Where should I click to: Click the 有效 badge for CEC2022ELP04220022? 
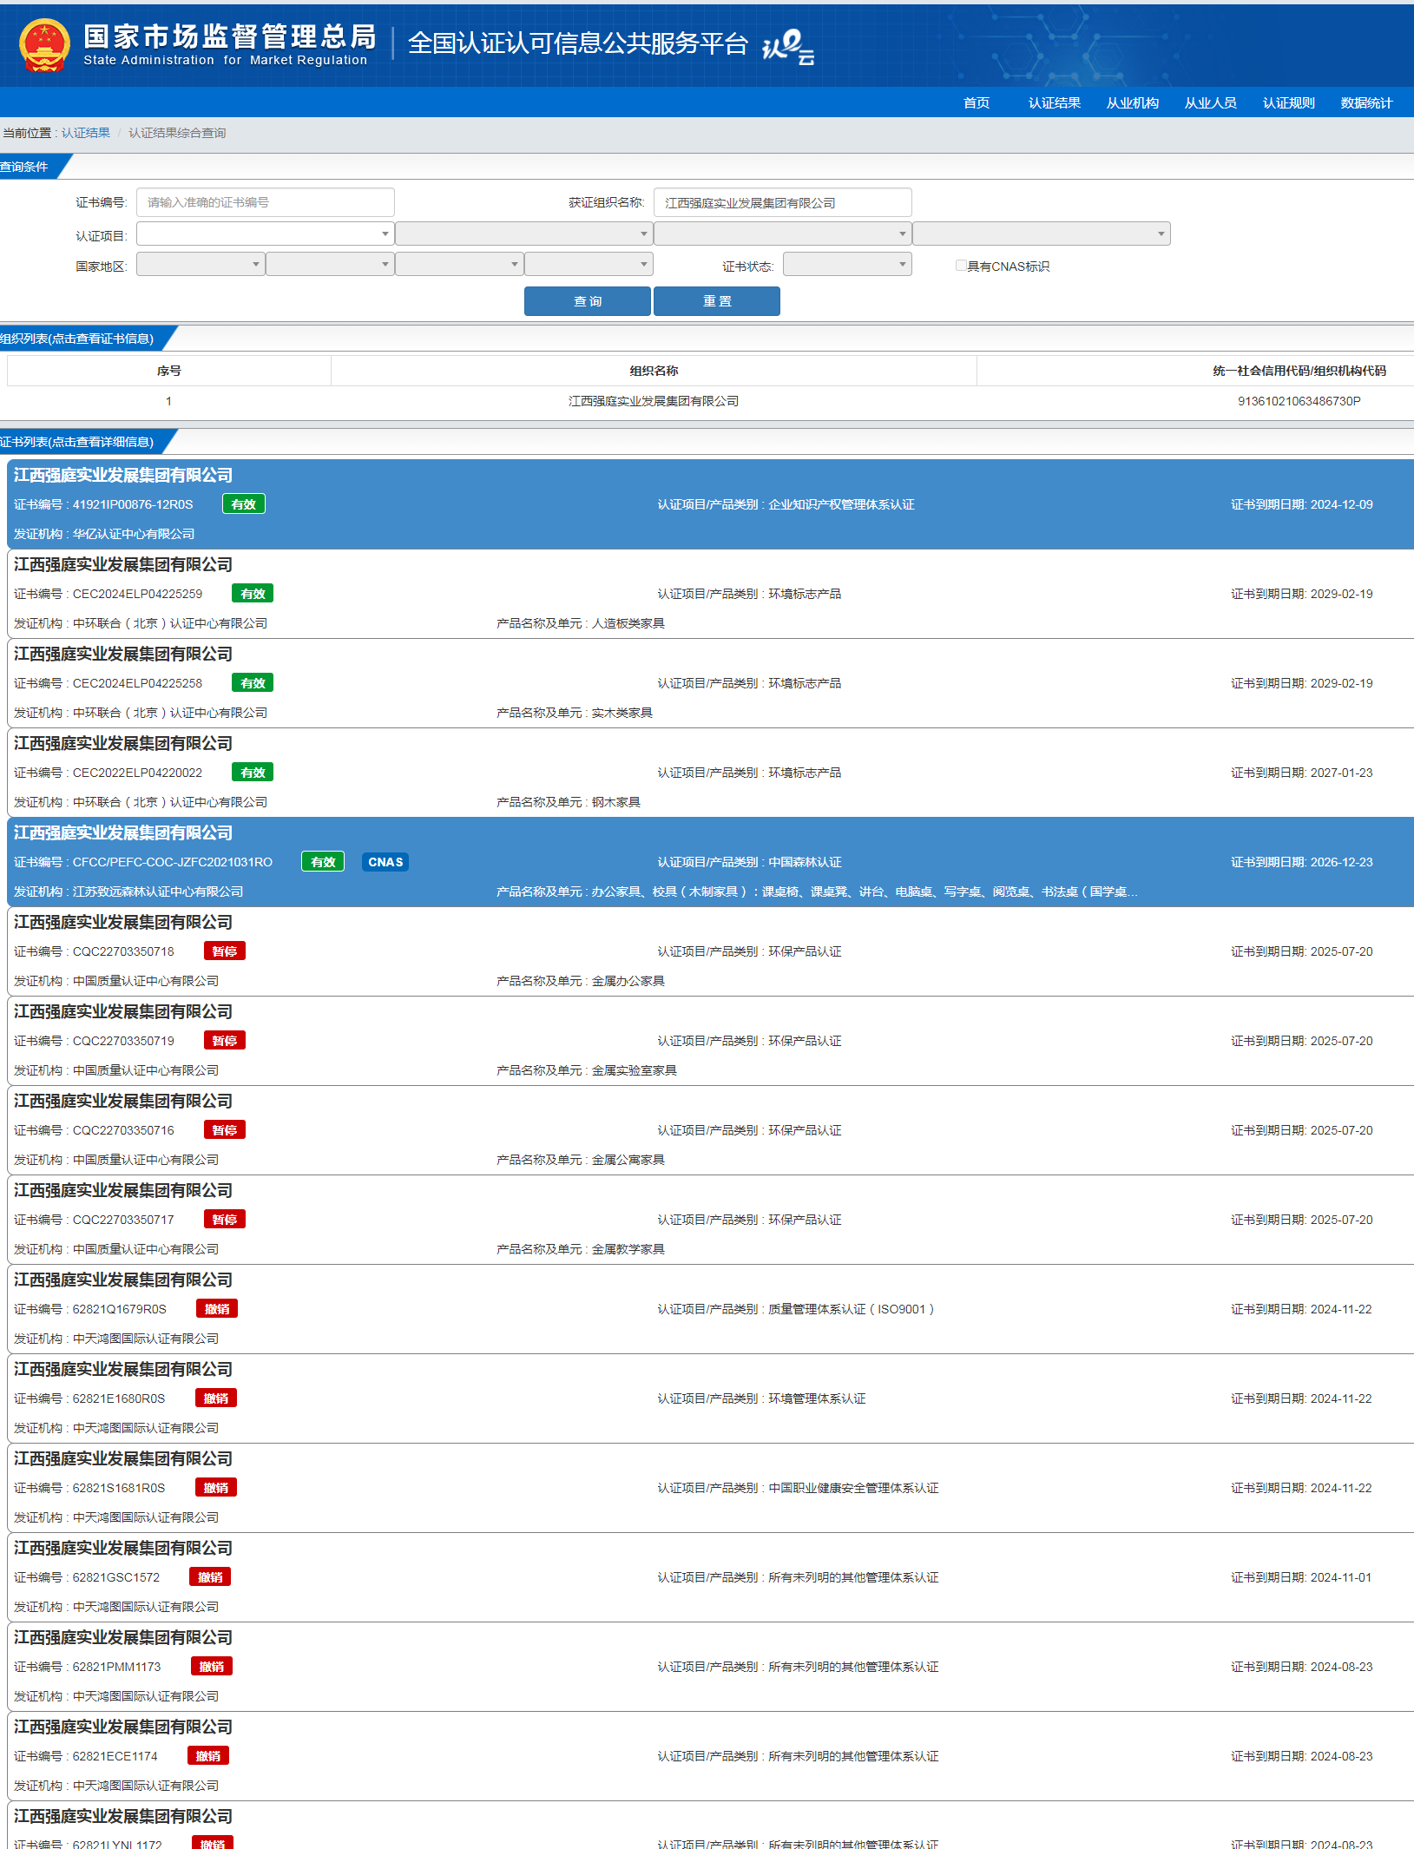click(x=253, y=773)
